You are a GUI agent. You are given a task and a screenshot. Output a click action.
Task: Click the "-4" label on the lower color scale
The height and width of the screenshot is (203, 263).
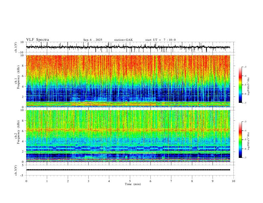[x=245, y=131]
